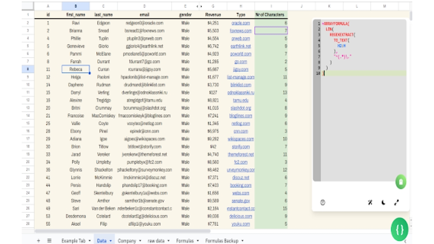Select column D header
The height and width of the screenshot is (244, 434).
[145, 7]
